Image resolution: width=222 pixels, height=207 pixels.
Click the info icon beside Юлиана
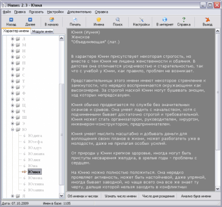(x=24, y=154)
